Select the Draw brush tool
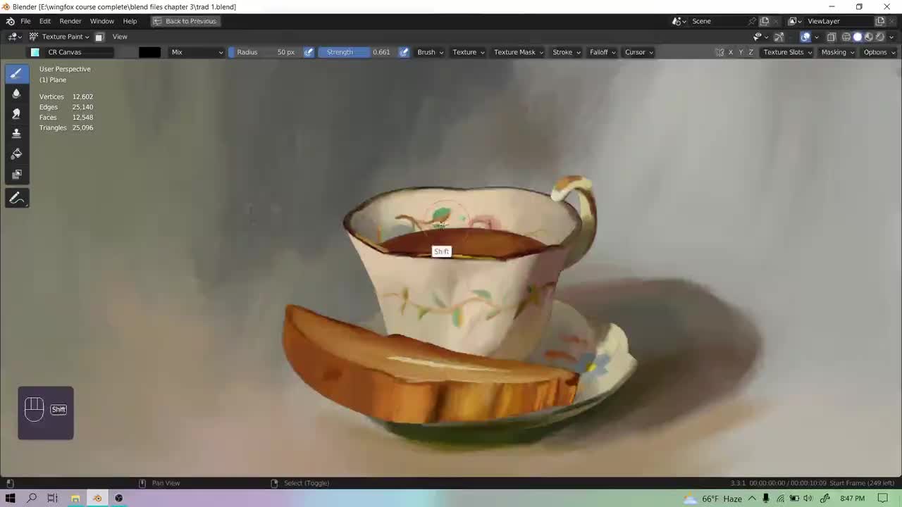The width and height of the screenshot is (902, 507). coord(16,73)
